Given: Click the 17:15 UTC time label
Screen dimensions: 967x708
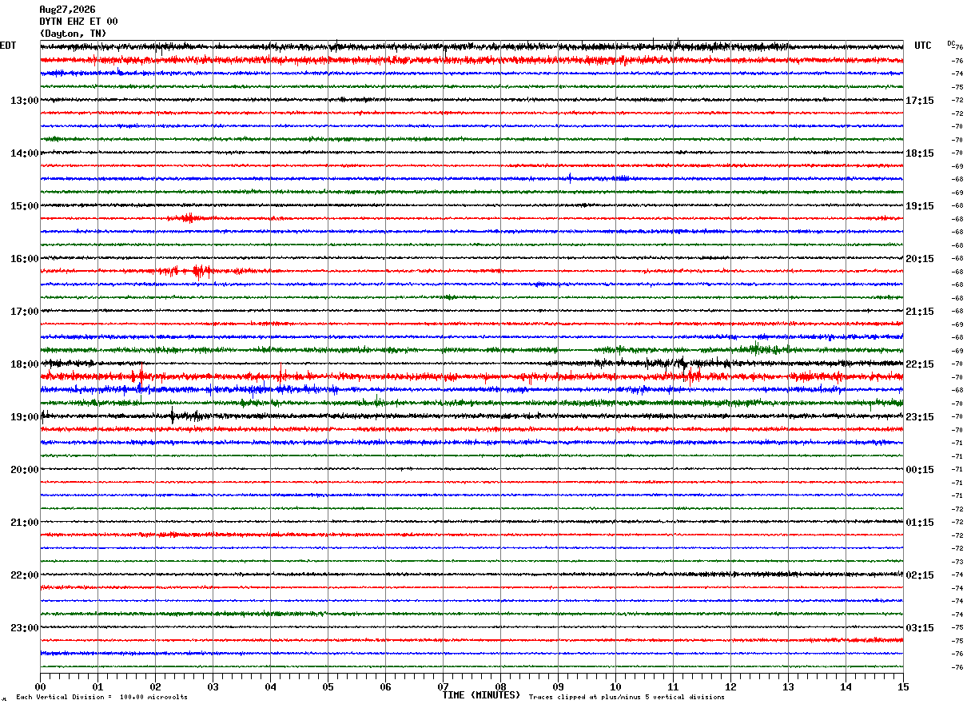Looking at the screenshot, I should tap(920, 101).
